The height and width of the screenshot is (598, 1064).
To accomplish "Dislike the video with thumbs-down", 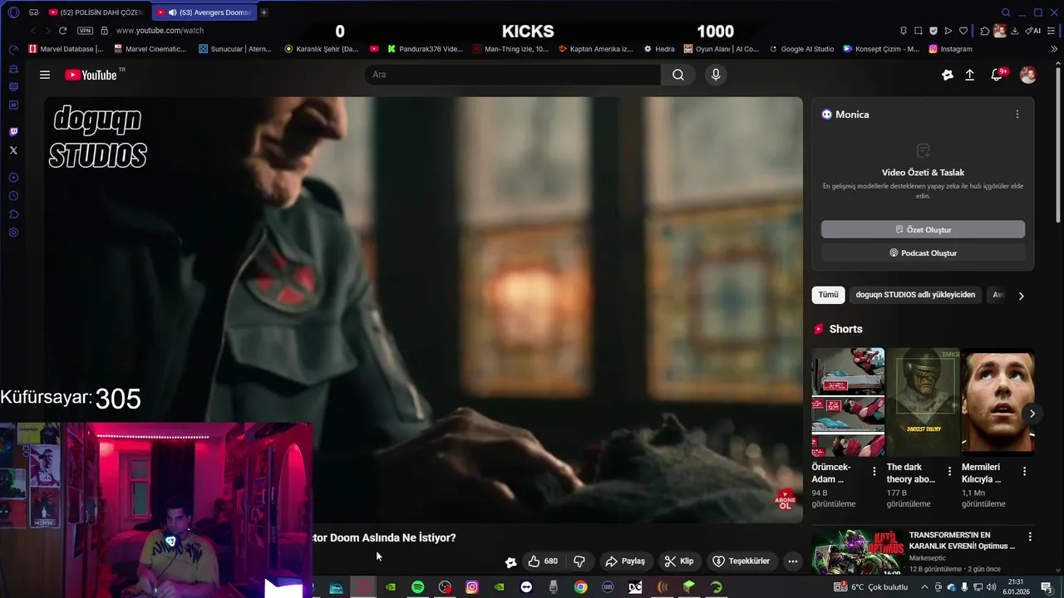I will (580, 561).
